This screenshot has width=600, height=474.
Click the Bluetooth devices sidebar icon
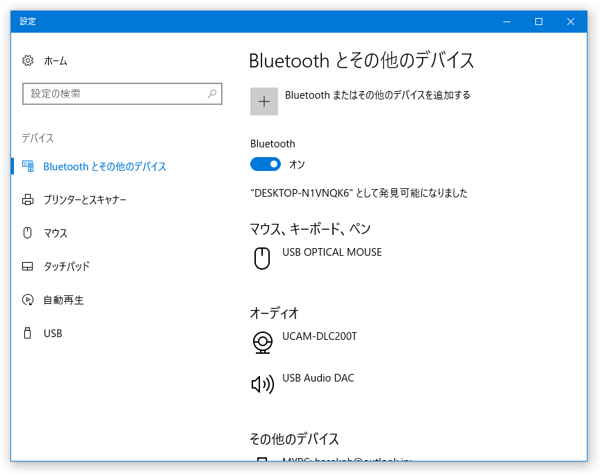point(28,166)
